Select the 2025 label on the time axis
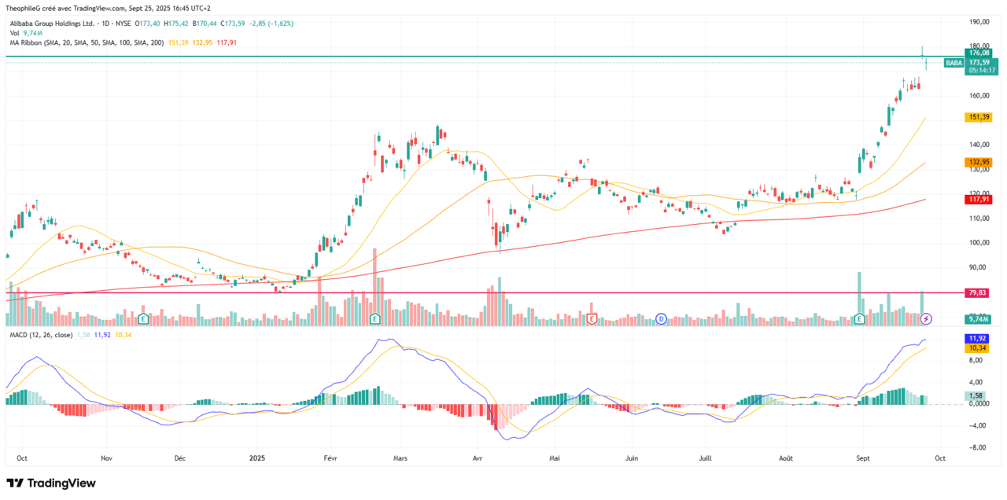The image size is (1007, 500). (x=256, y=457)
